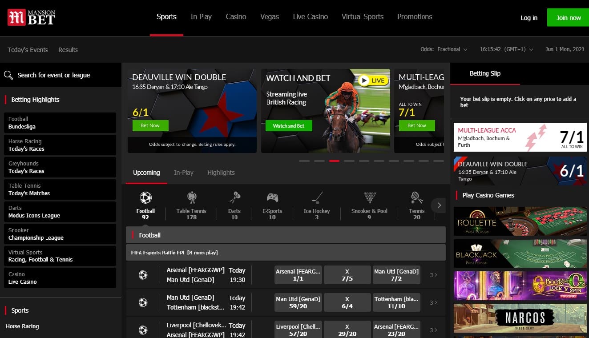Select the Betting Slip tab
The height and width of the screenshot is (338, 589).
click(485, 74)
